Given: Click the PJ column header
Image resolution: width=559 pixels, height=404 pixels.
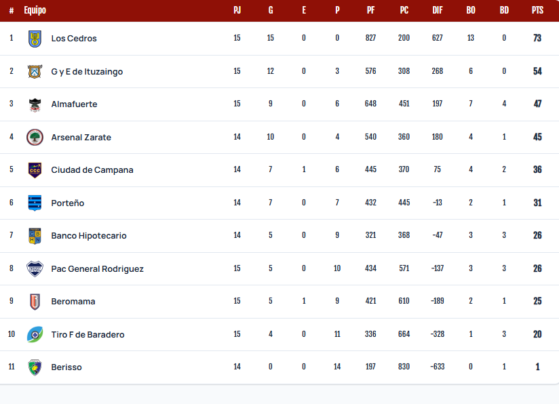Looking at the screenshot, I should pos(237,10).
